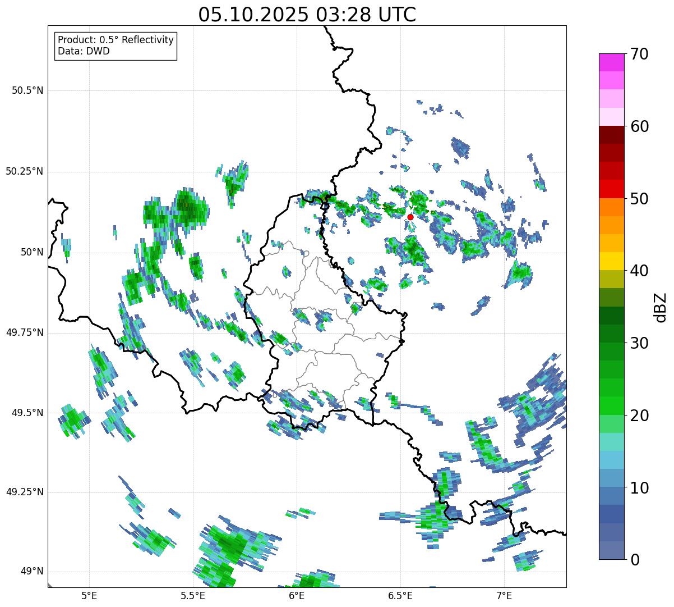Click the colorbar value 50

(640, 199)
